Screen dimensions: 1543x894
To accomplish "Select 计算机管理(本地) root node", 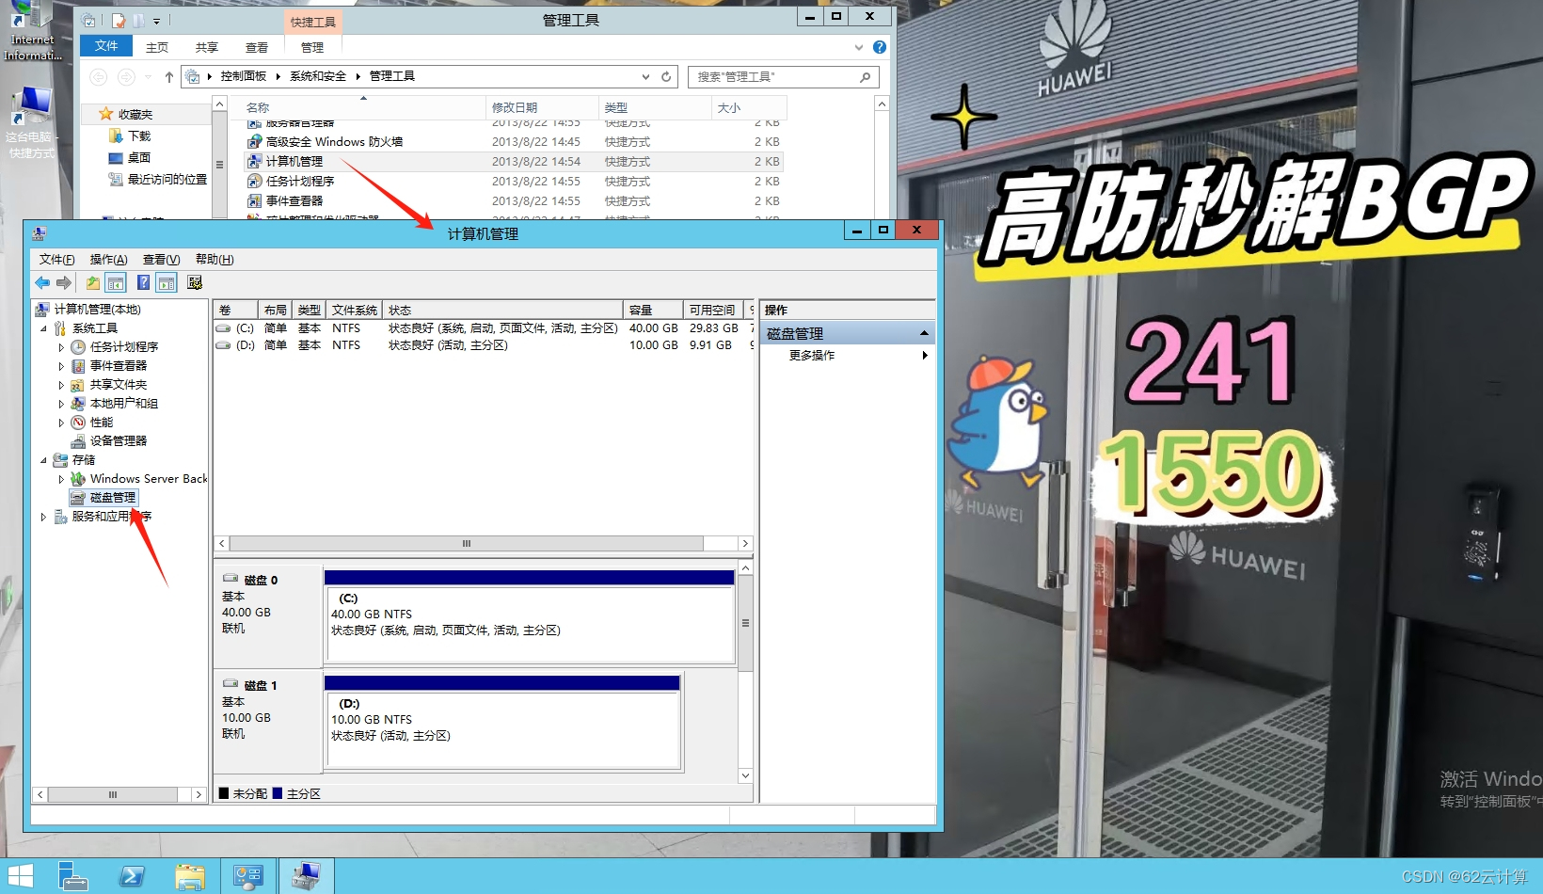I will 98,310.
